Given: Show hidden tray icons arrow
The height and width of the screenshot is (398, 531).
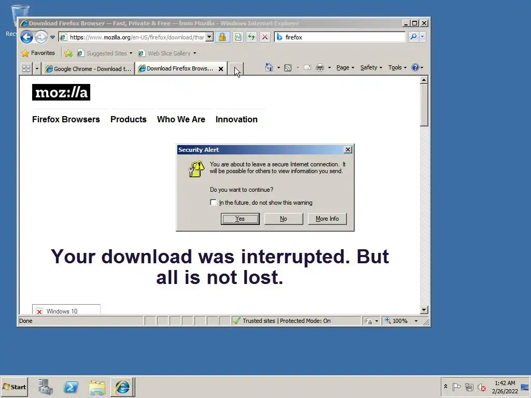Looking at the screenshot, I should [445, 387].
